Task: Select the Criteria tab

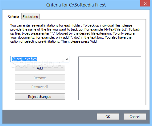Action: [14, 16]
